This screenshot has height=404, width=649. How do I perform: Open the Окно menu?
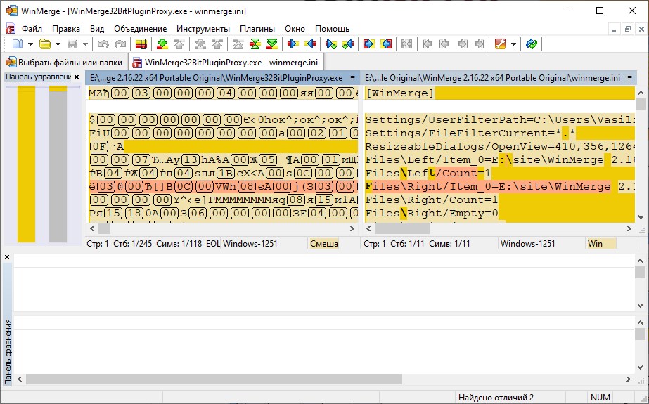tap(295, 29)
